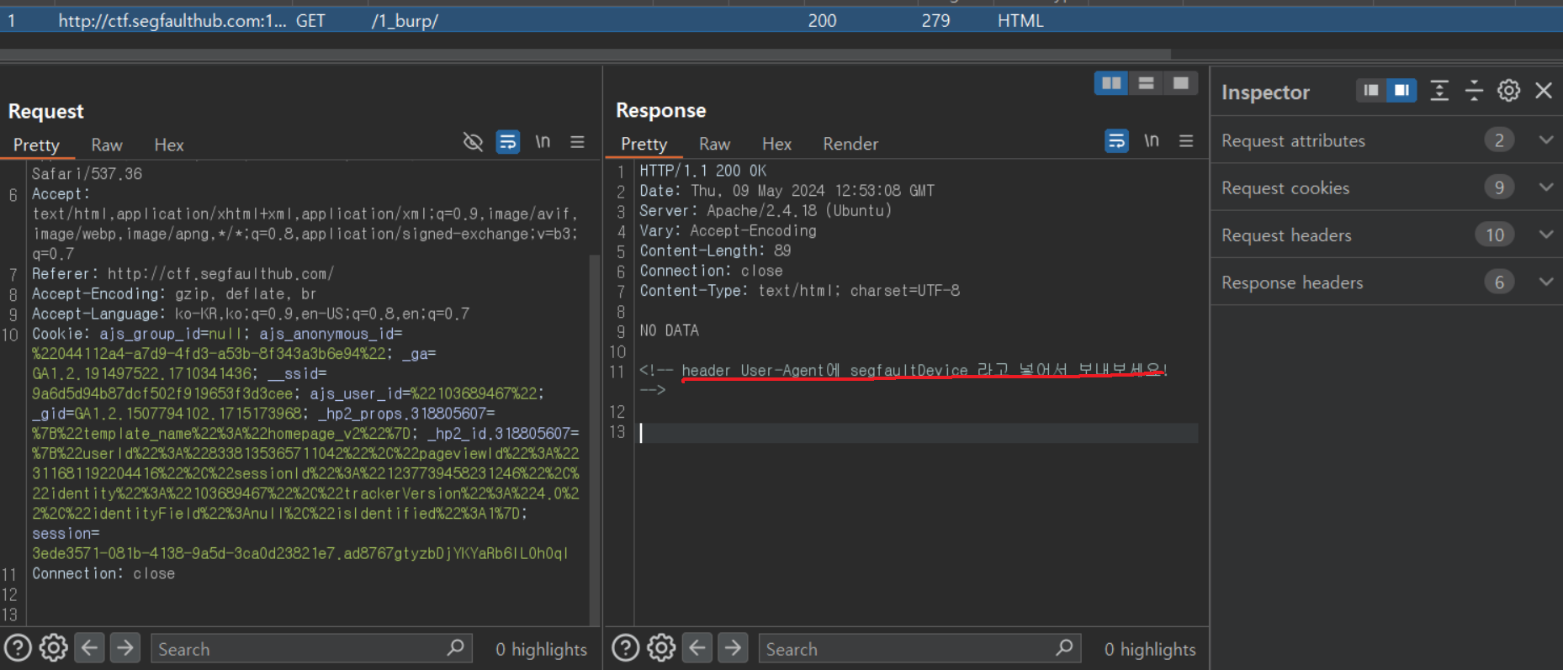Select side-by-side request/response layout
Viewport: 1563px width, 670px height.
[x=1111, y=83]
